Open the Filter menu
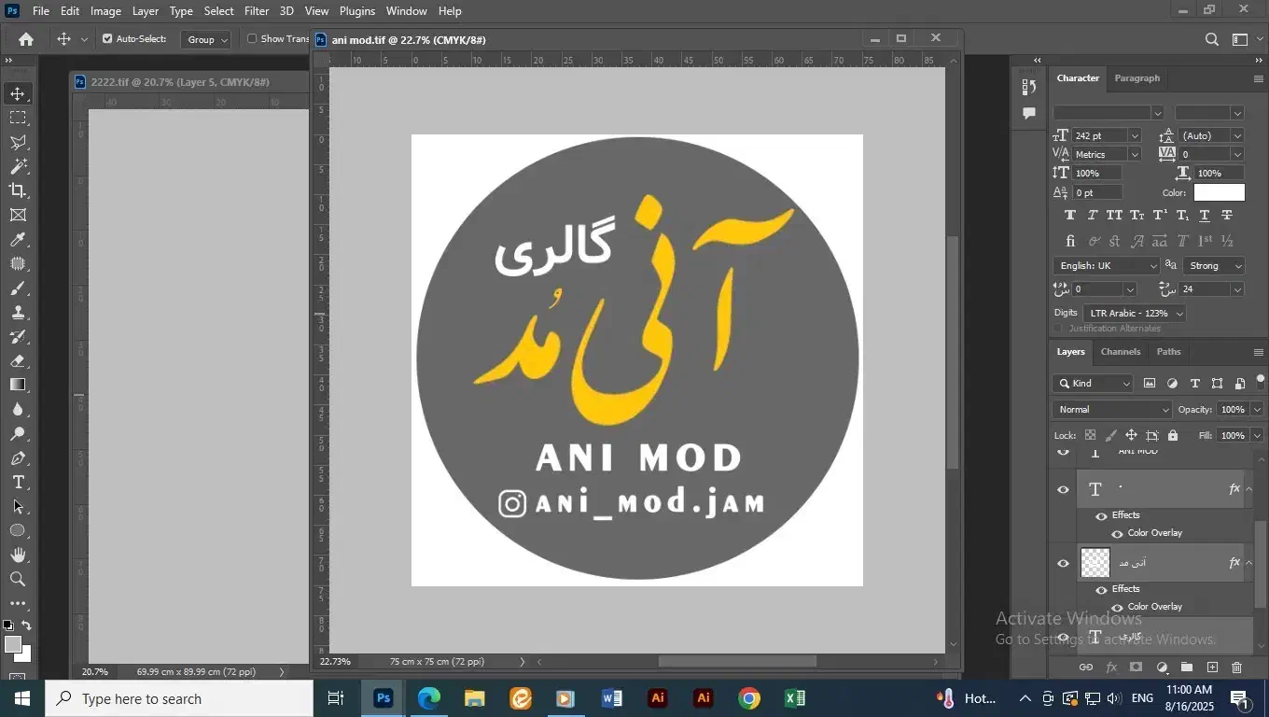Screen dimensions: 1269x717 (257, 11)
